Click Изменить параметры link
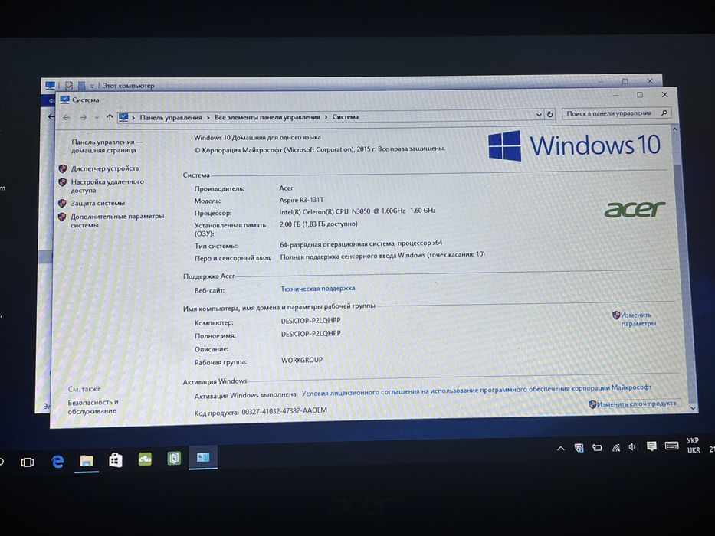This screenshot has width=715, height=536. 638,319
